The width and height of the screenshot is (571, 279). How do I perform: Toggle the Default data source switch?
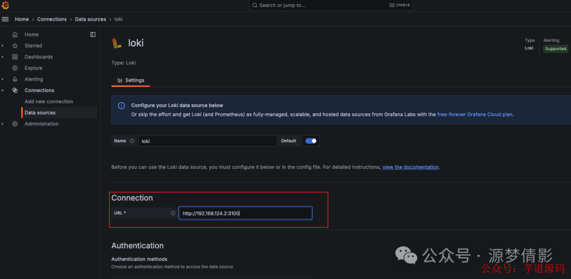tap(311, 141)
